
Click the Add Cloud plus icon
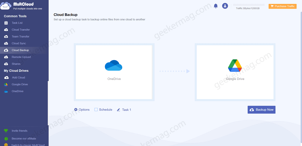pos(6,78)
